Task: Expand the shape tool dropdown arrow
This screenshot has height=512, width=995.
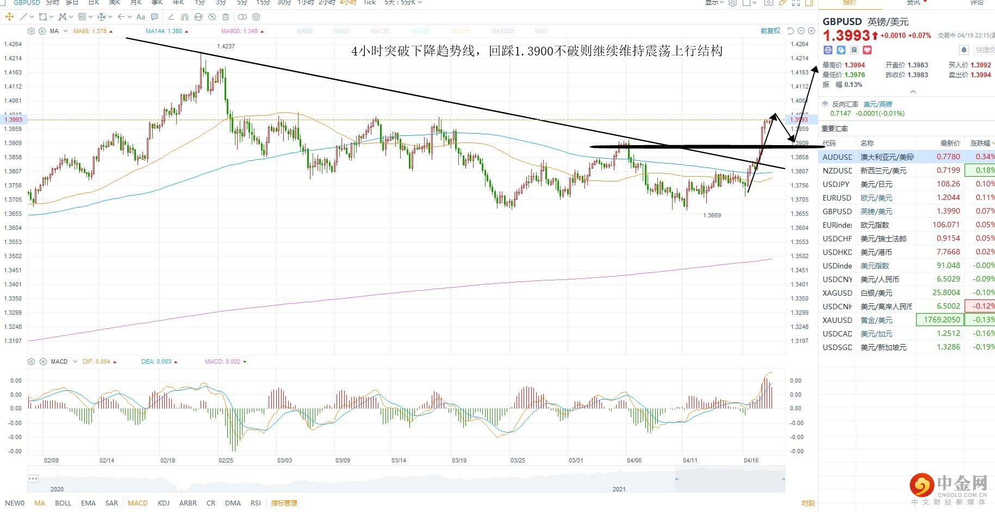Action: click(x=52, y=17)
